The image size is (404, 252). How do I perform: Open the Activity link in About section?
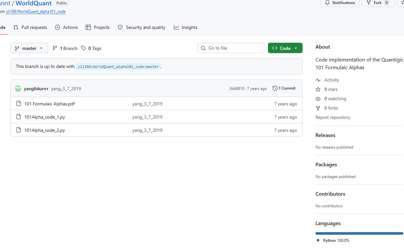pos(327,80)
